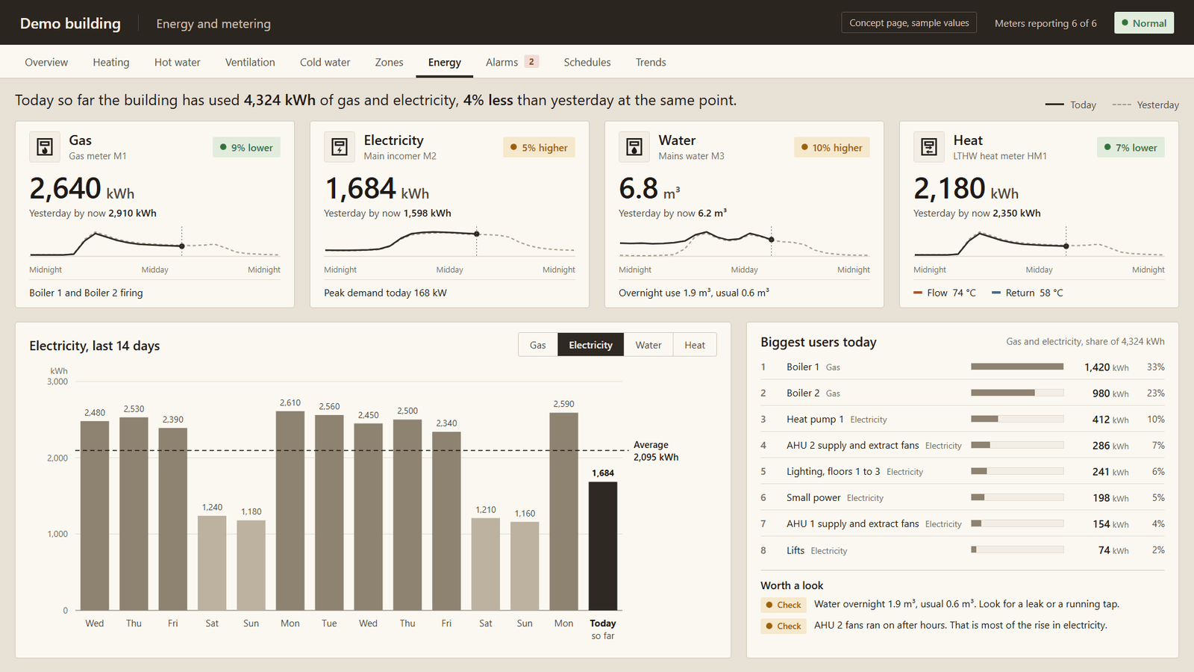Switch 14-day chart to Heat
This screenshot has height=672, width=1194.
click(x=695, y=345)
